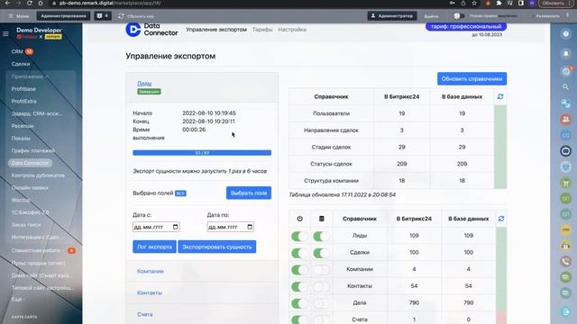The height and width of the screenshot is (324, 577).
Task: Click 'Обновить справочники' button
Action: 472,78
